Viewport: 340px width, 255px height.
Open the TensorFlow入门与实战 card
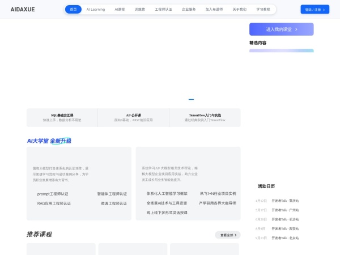pos(205,117)
